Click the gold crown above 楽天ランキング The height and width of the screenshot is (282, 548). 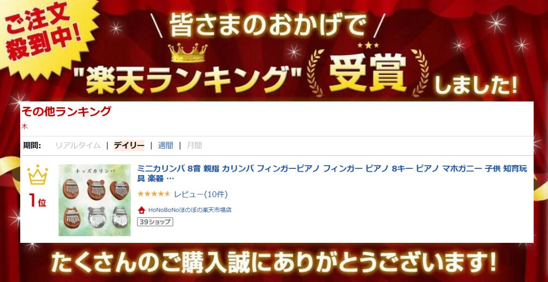tap(188, 53)
